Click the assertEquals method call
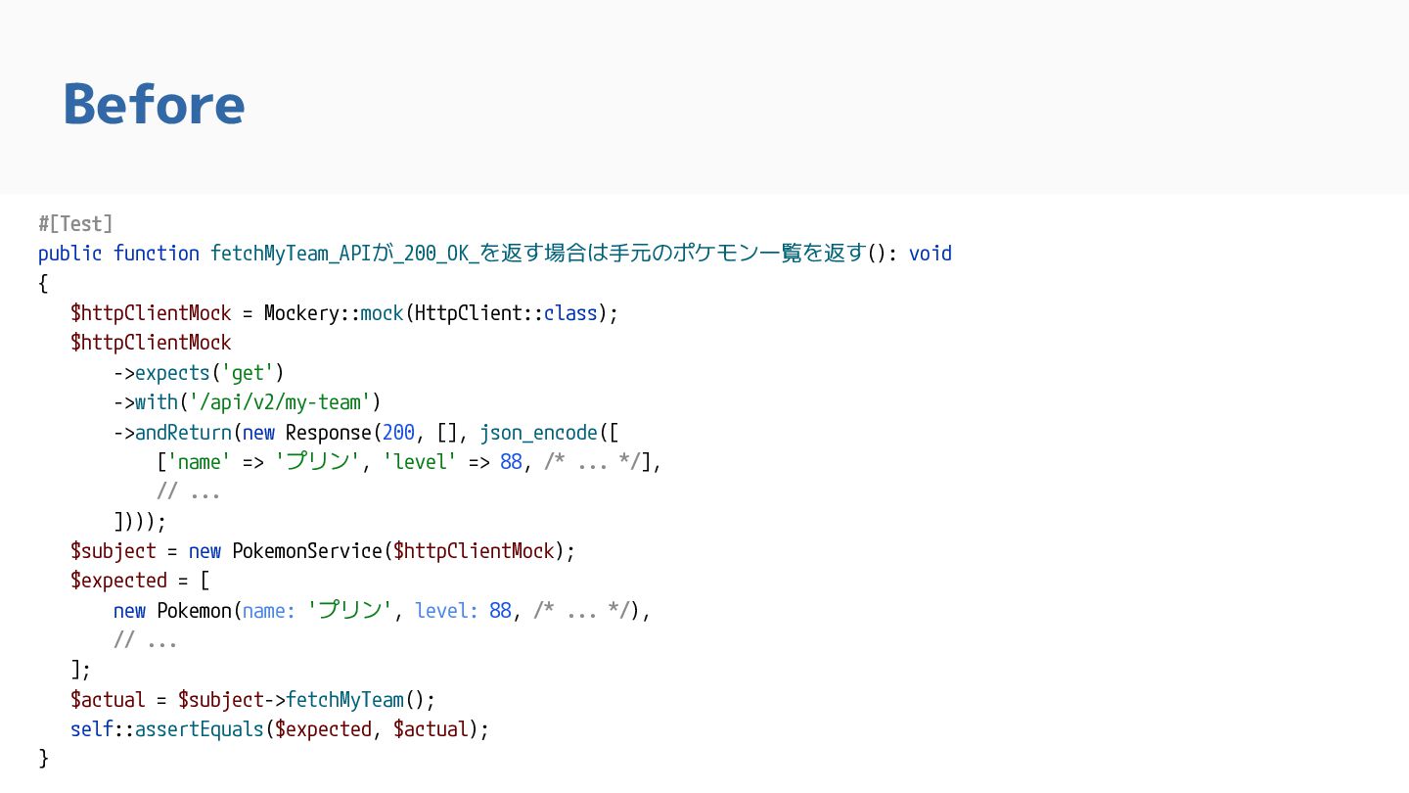 click(199, 729)
